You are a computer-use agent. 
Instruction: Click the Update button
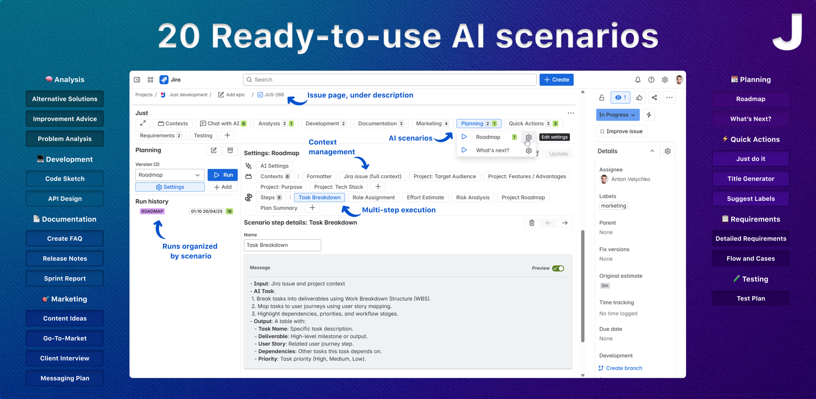pos(558,154)
